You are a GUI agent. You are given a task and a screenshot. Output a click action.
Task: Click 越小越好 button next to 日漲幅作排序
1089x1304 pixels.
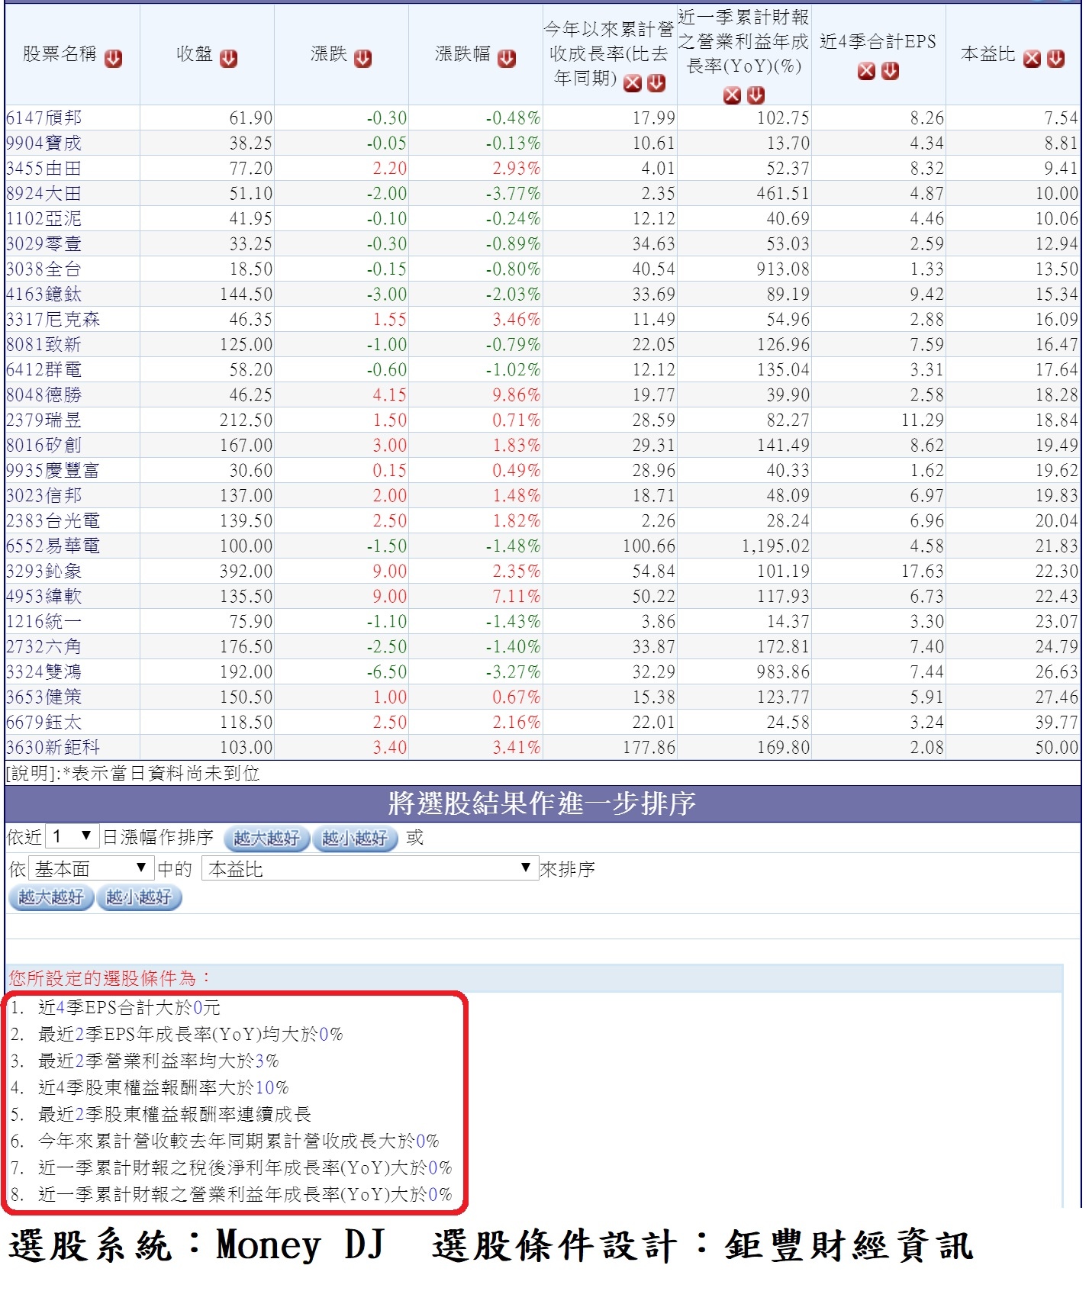point(355,839)
